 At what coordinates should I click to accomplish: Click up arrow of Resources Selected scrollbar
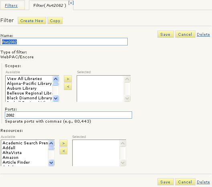point(123,144)
